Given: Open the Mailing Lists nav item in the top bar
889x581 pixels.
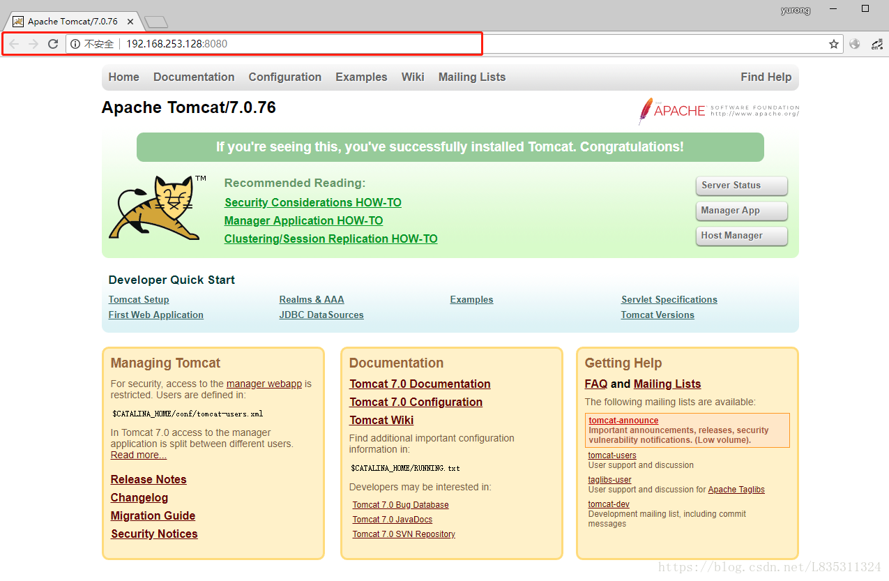Looking at the screenshot, I should [472, 77].
